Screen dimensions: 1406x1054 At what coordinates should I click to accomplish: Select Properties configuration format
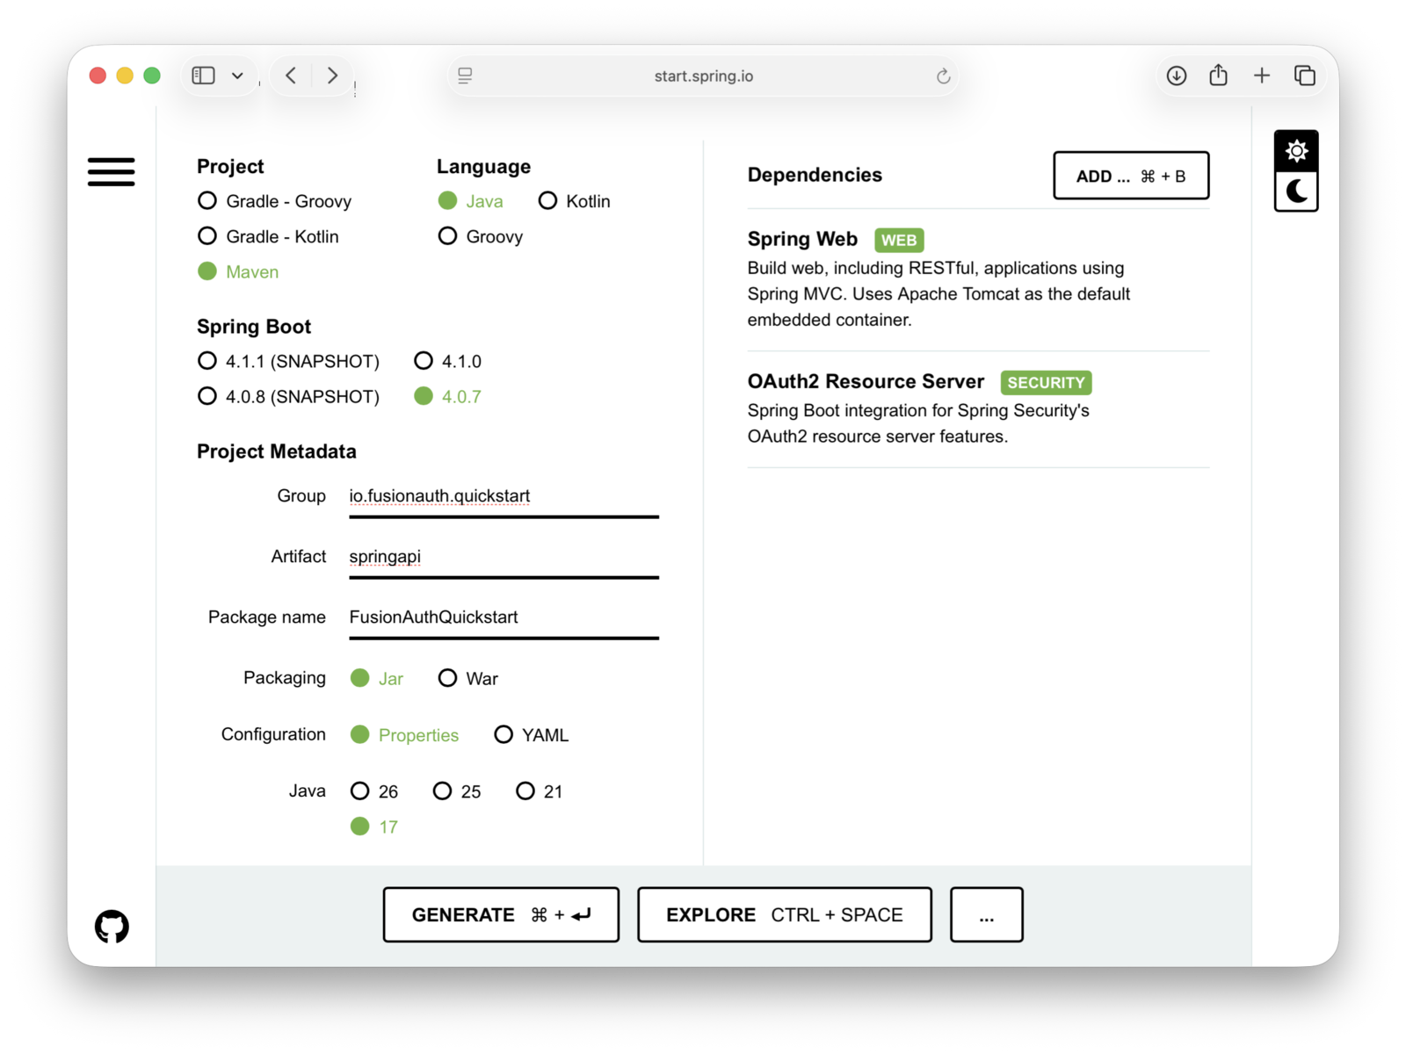(405, 734)
